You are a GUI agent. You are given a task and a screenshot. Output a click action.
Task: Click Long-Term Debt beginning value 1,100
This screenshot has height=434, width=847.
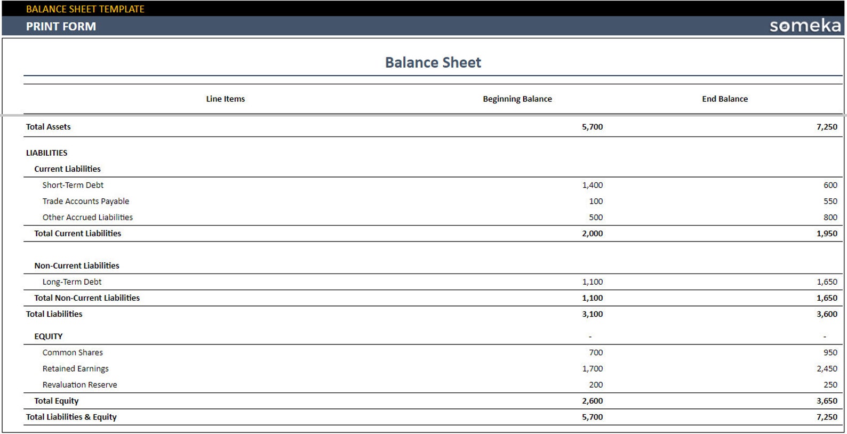[x=592, y=282]
